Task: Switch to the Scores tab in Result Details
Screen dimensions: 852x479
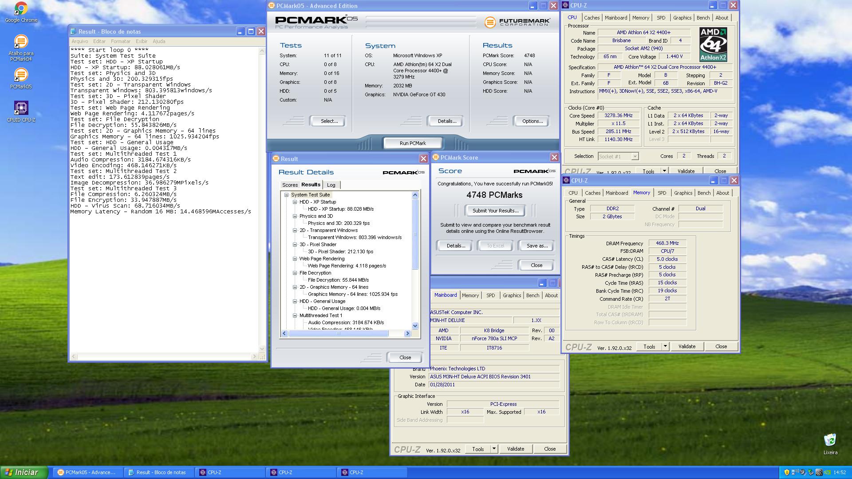Action: 290,185
